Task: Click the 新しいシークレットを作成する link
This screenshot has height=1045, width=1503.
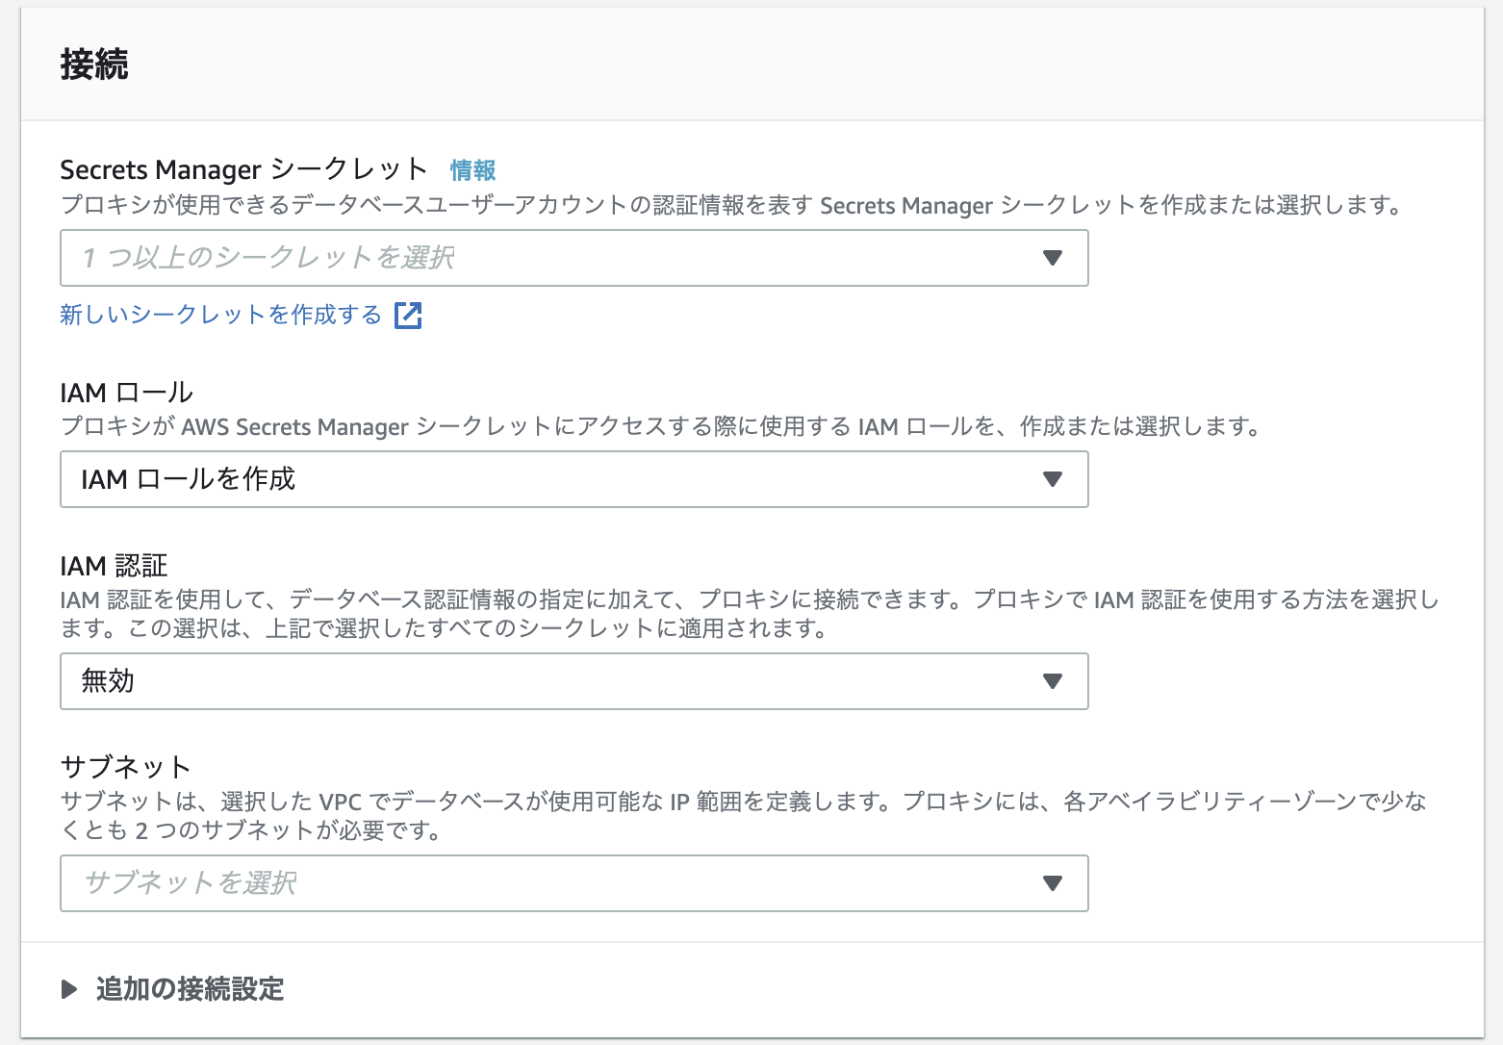Action: pyautogui.click(x=219, y=315)
